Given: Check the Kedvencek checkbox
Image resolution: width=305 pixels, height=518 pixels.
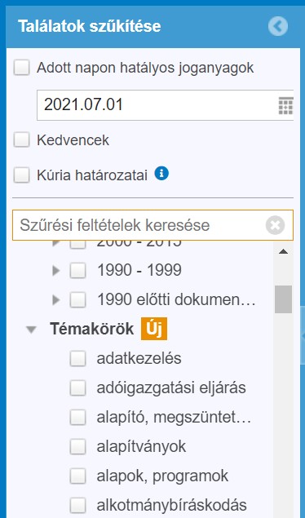Looking at the screenshot, I should pyautogui.click(x=21, y=139).
